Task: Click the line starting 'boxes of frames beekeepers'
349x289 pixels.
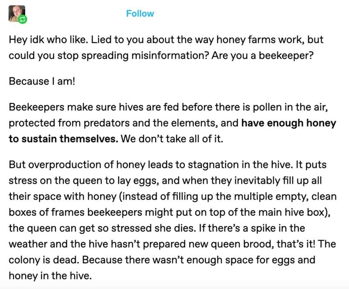Action: pos(170,212)
